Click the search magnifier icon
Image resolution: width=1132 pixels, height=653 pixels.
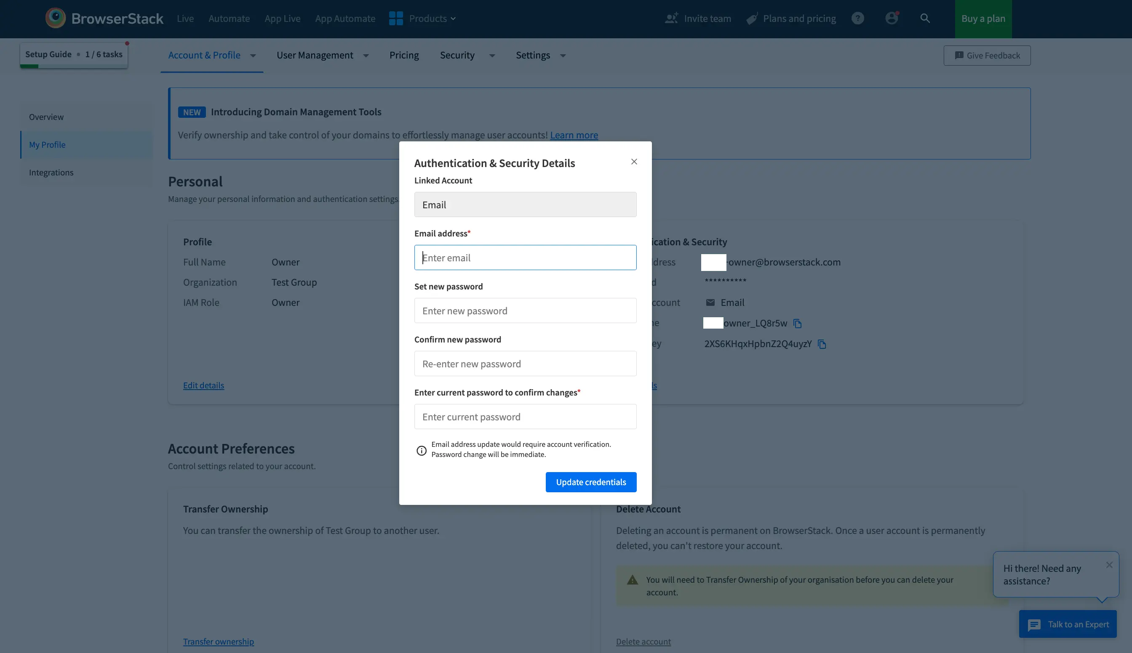point(925,19)
